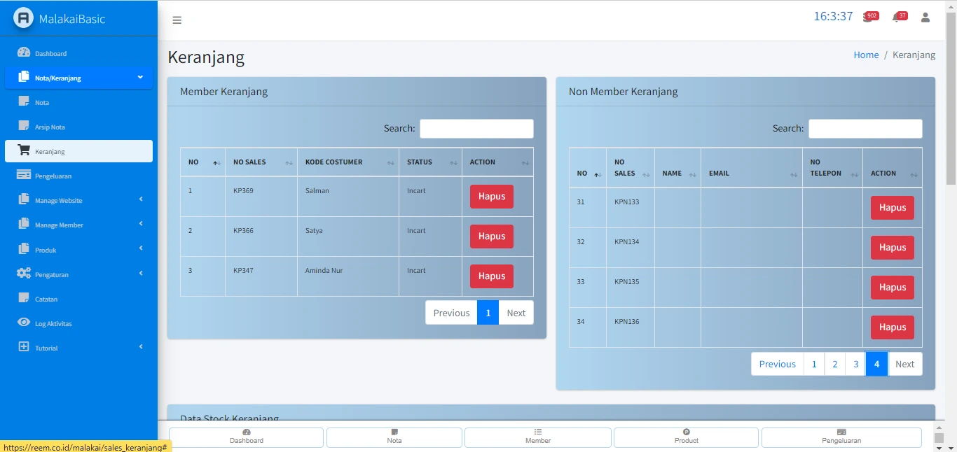957x452 pixels.
Task: Open the notifications bell icon
Action: [896, 17]
